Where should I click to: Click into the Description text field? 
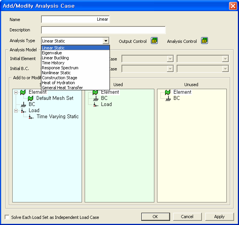point(103,30)
